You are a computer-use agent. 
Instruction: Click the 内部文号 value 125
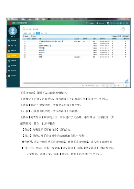[x=84, y=41]
